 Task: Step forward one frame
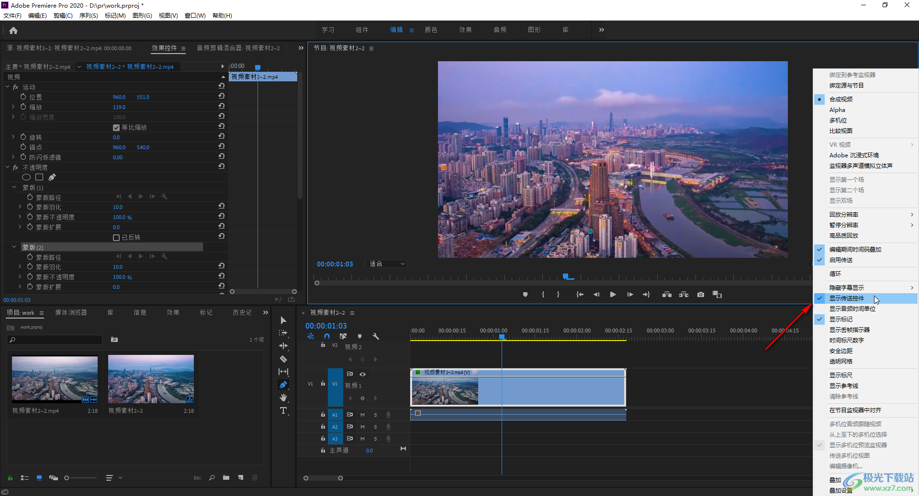(630, 295)
